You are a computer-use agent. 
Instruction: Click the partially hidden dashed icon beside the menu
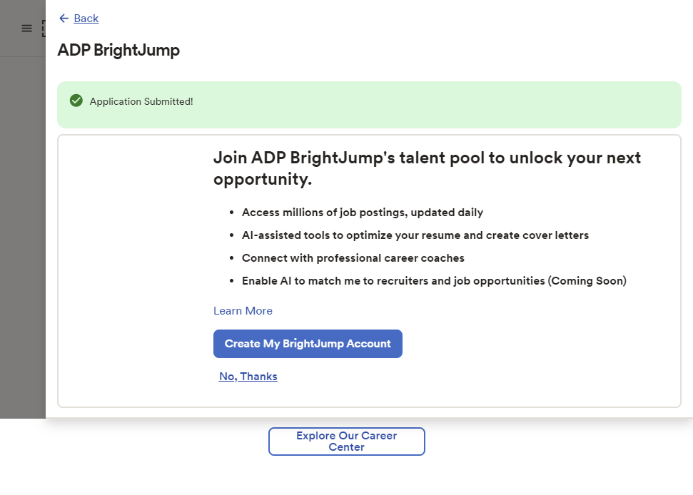[x=44, y=29]
